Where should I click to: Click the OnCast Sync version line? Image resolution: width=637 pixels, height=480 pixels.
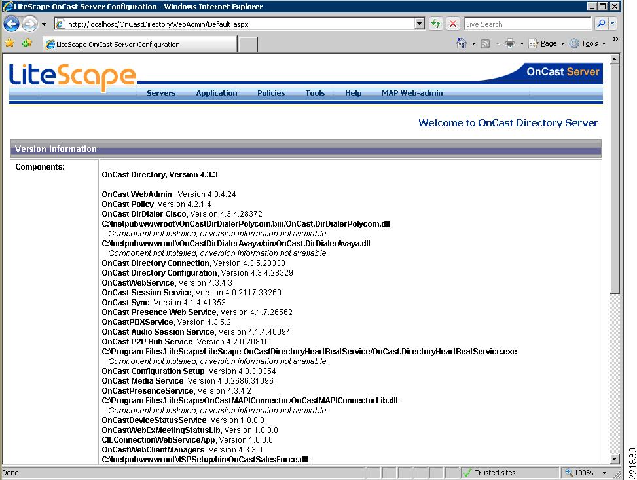pyautogui.click(x=164, y=303)
